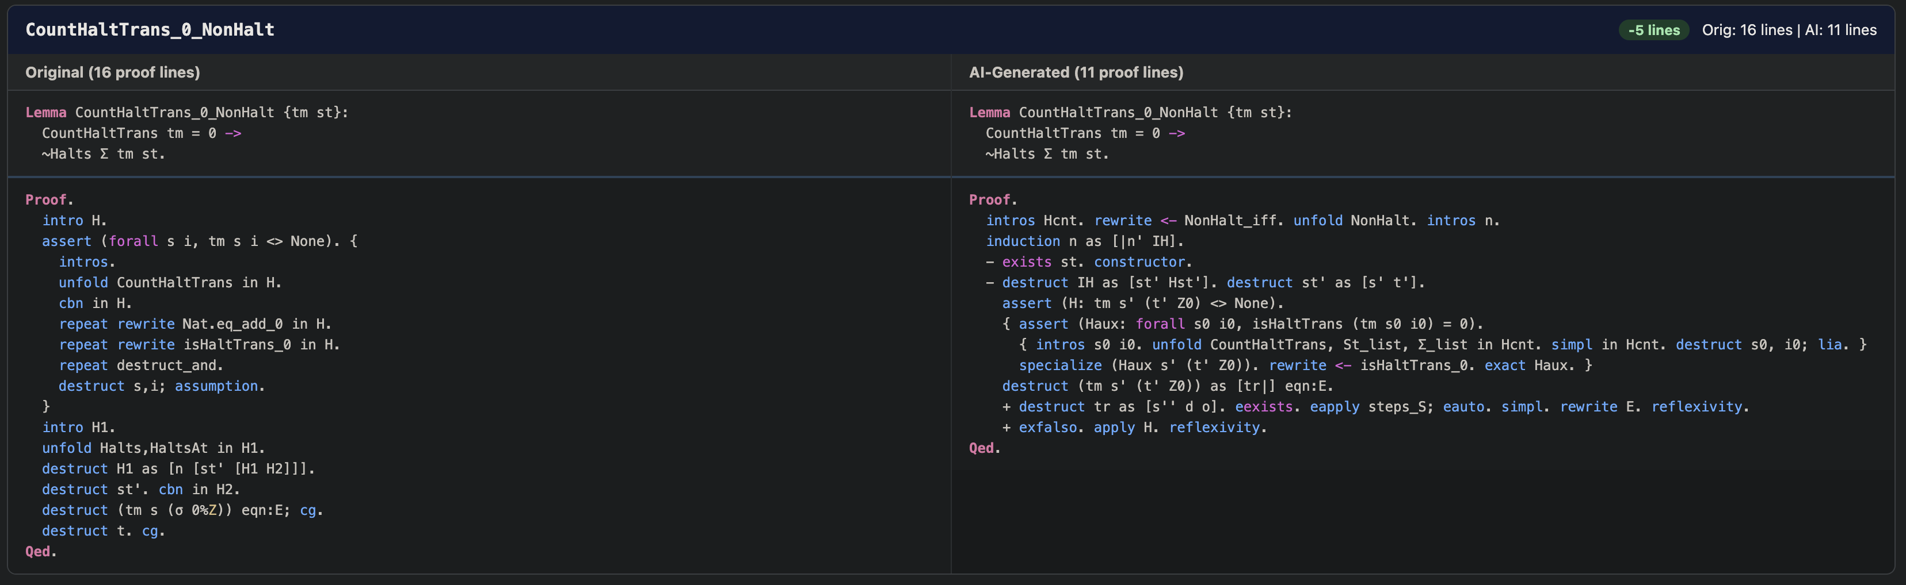Click "Qed." at the end of the AI-Generated proof

[x=984, y=448]
